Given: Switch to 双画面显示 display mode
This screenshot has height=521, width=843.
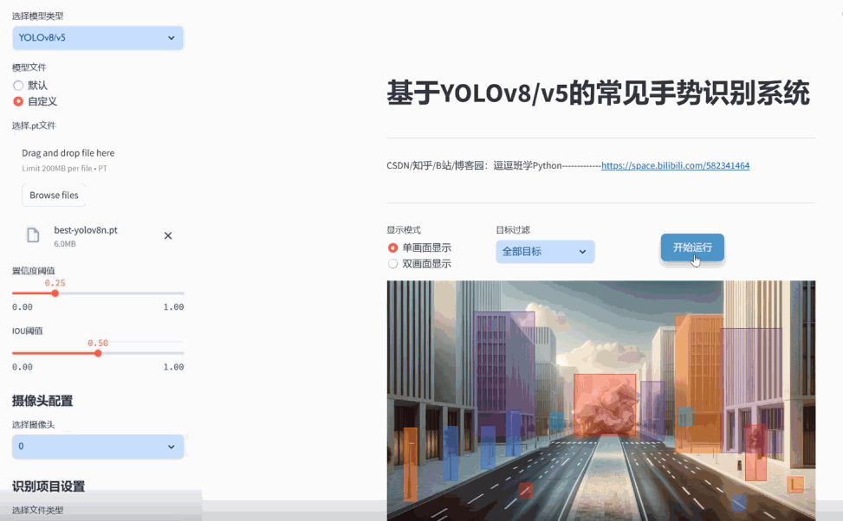Looking at the screenshot, I should [392, 263].
